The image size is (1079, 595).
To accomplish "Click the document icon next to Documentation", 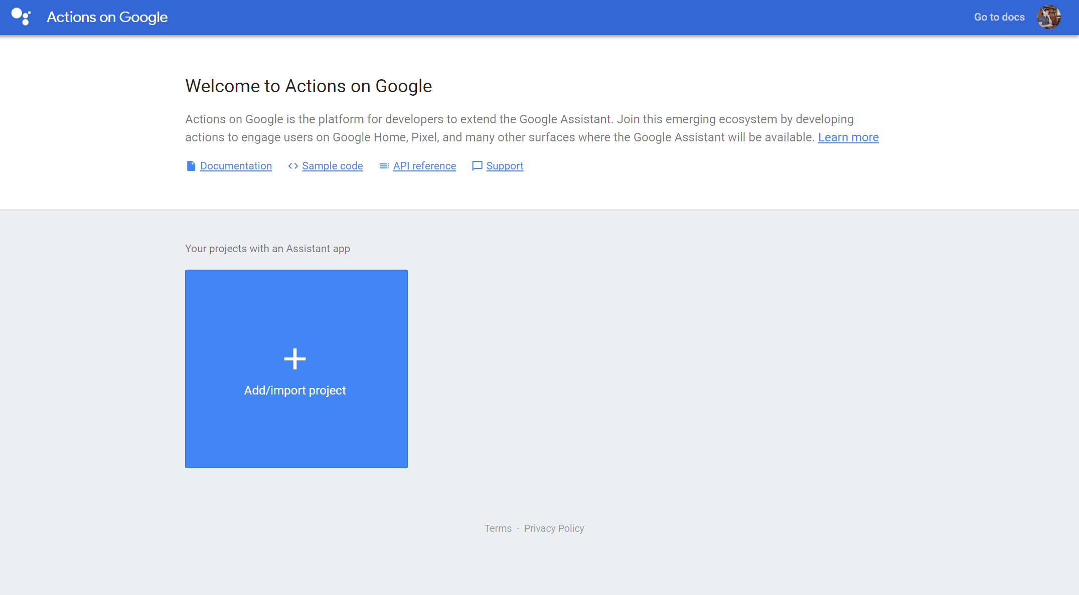I will coord(191,165).
